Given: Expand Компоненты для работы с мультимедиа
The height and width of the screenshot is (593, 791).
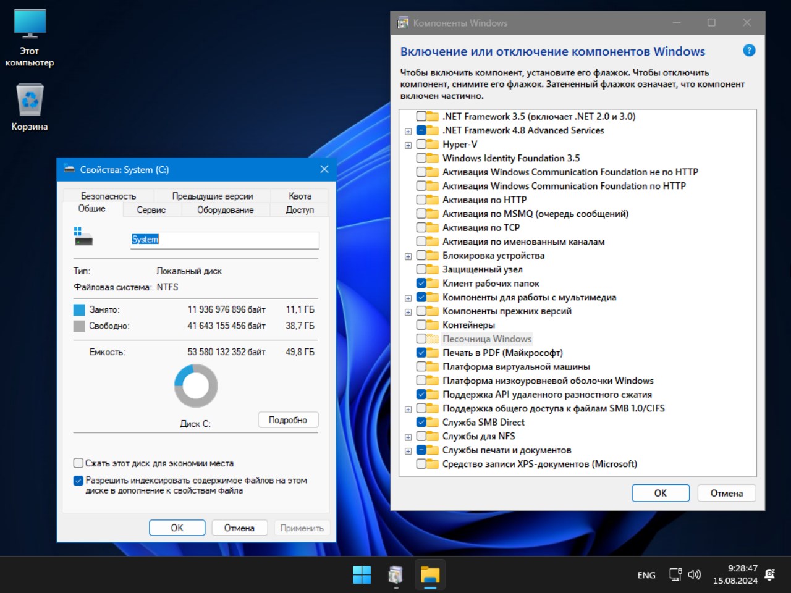Looking at the screenshot, I should [408, 298].
